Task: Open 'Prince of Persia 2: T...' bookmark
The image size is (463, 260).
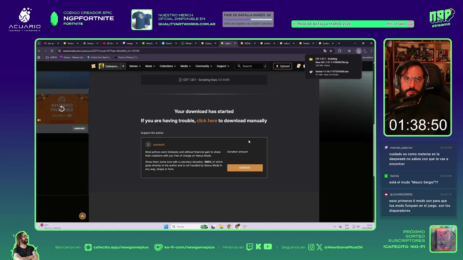Action: [x=126, y=57]
